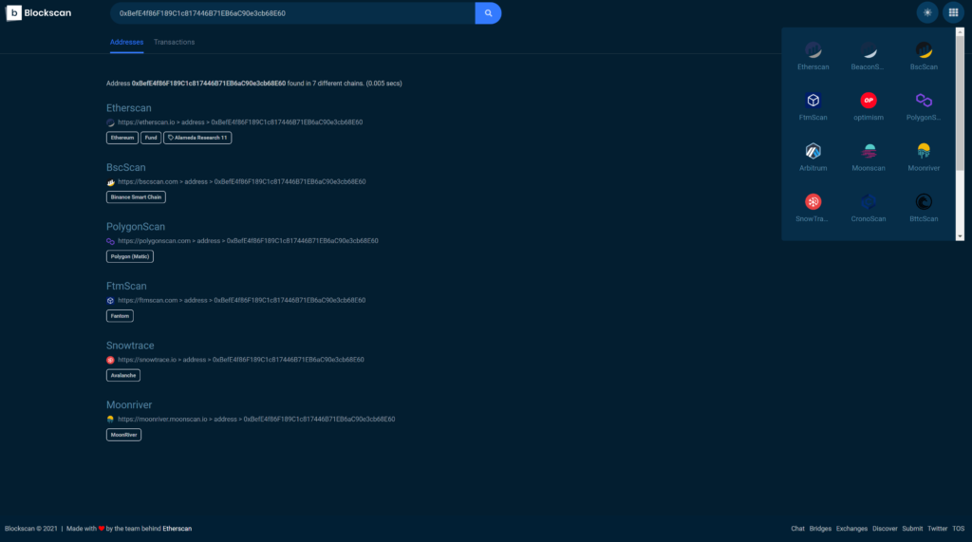Image resolution: width=972 pixels, height=542 pixels.
Task: Click the polygonscan.com address URL
Action: point(248,240)
